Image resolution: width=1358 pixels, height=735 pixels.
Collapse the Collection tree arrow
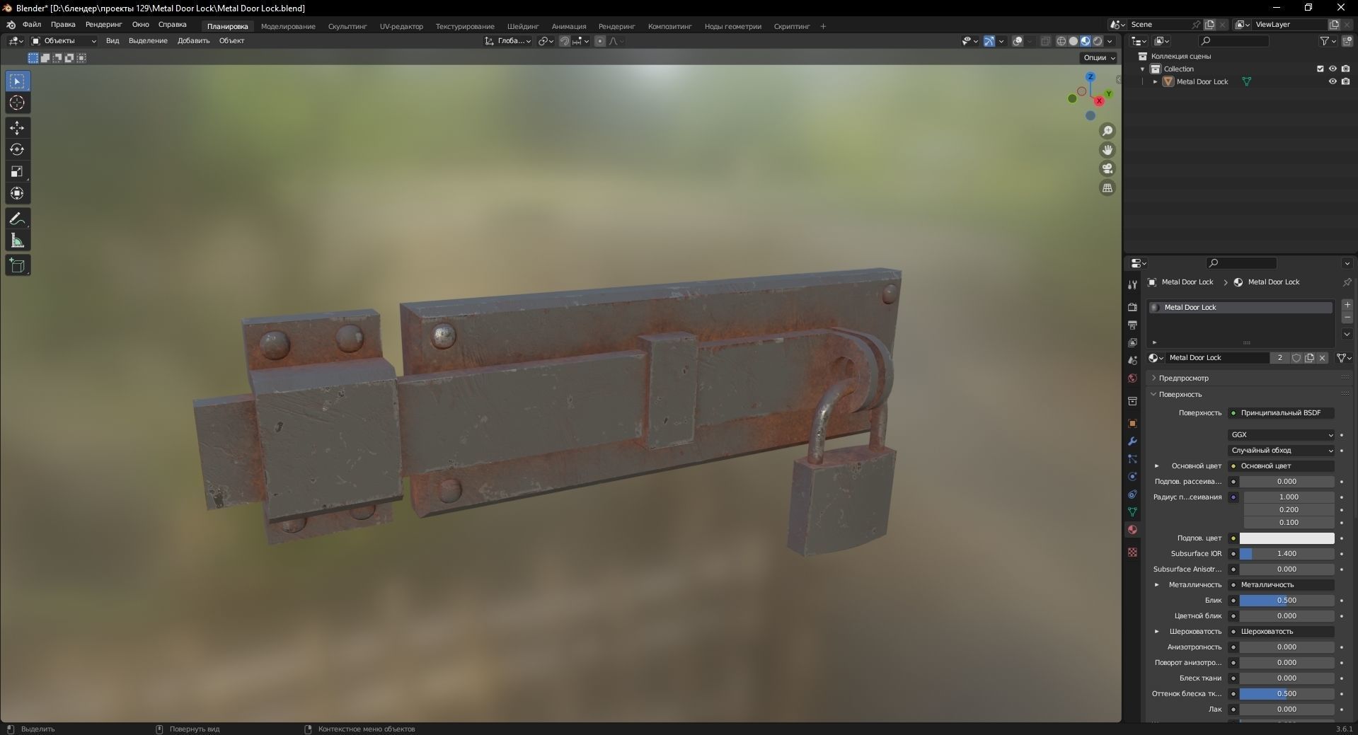1142,69
